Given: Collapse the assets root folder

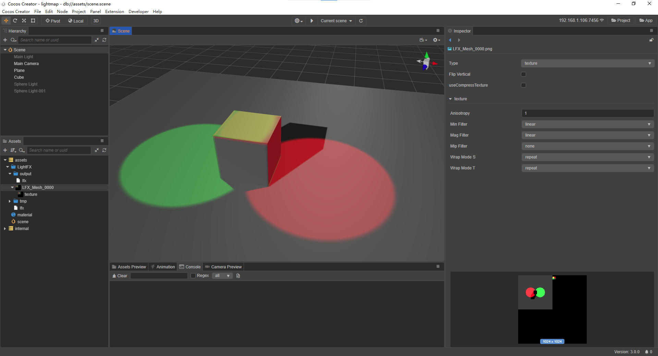Looking at the screenshot, I should [x=5, y=160].
